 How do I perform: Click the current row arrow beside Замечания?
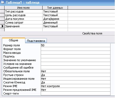[x=3, y=26]
